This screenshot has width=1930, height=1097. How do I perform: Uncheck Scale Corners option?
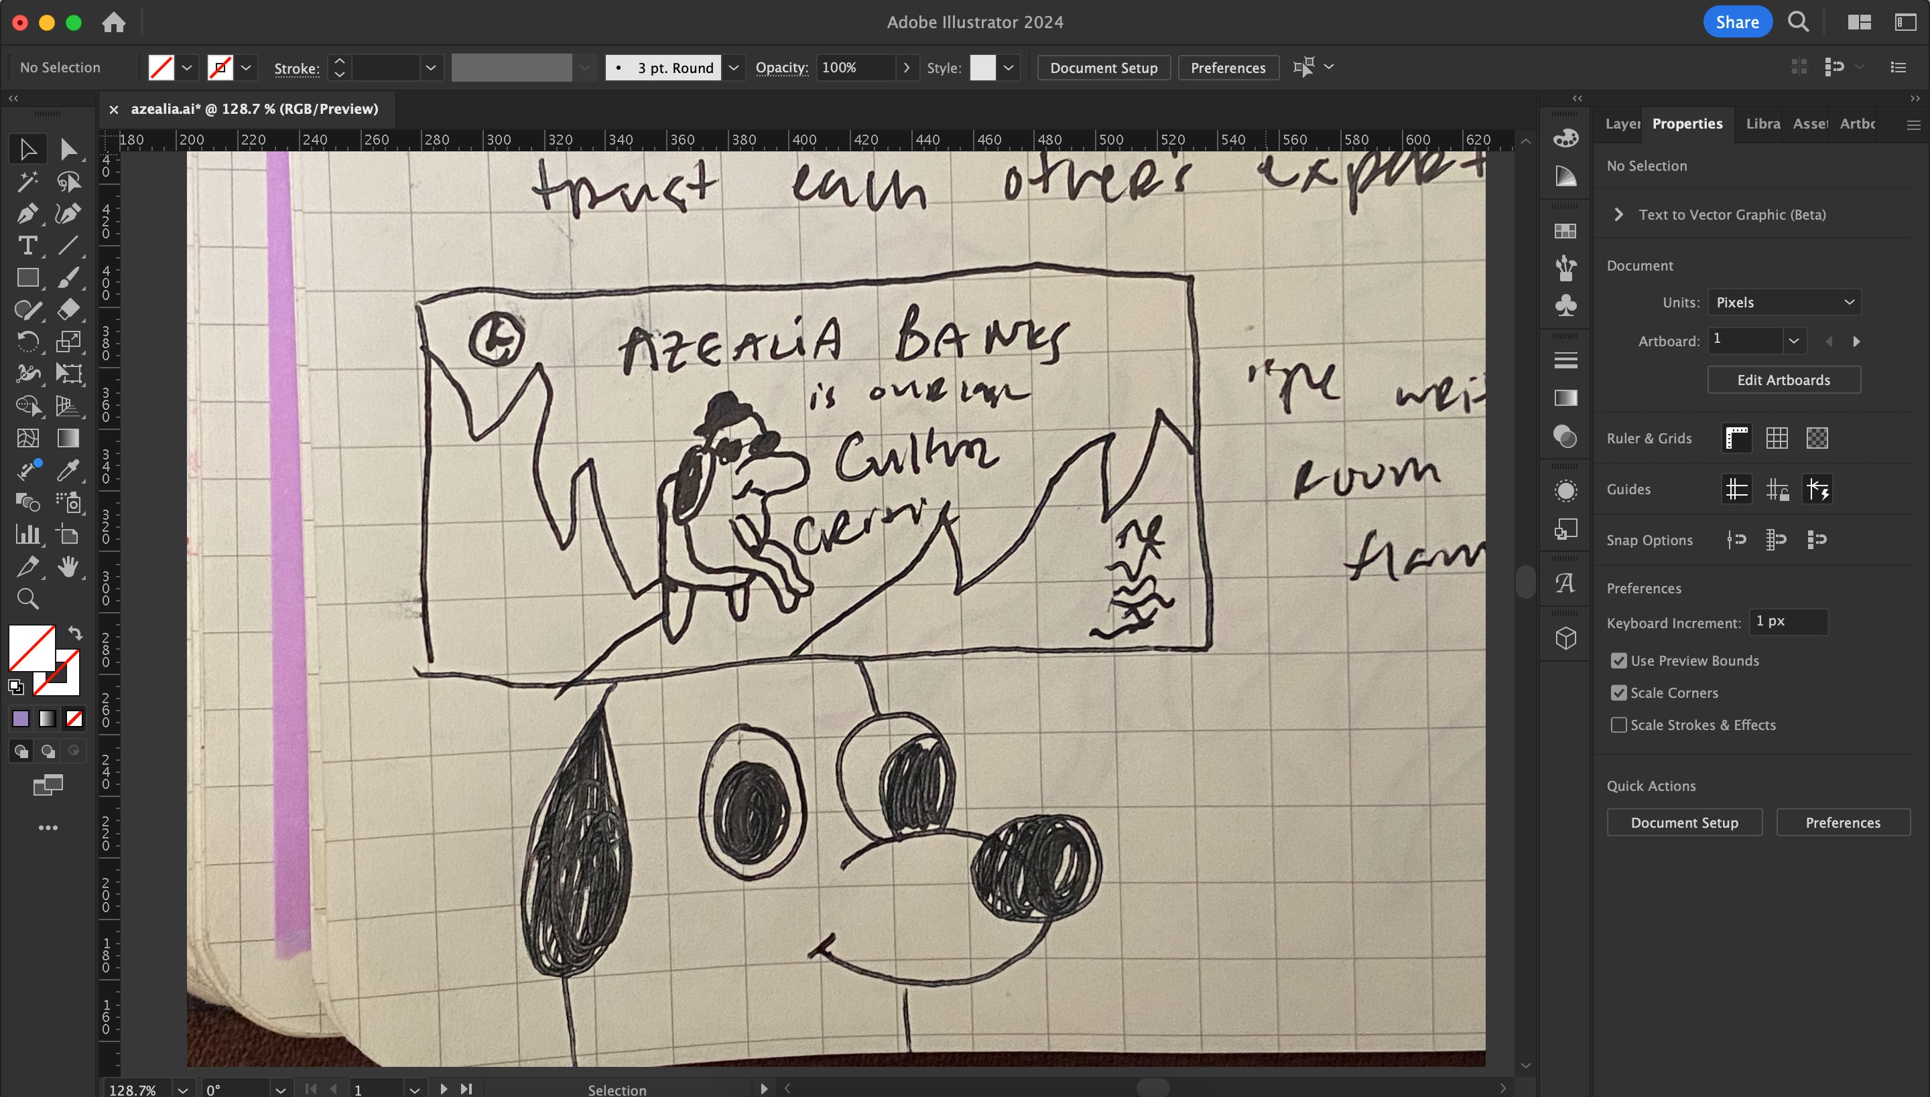click(1618, 693)
